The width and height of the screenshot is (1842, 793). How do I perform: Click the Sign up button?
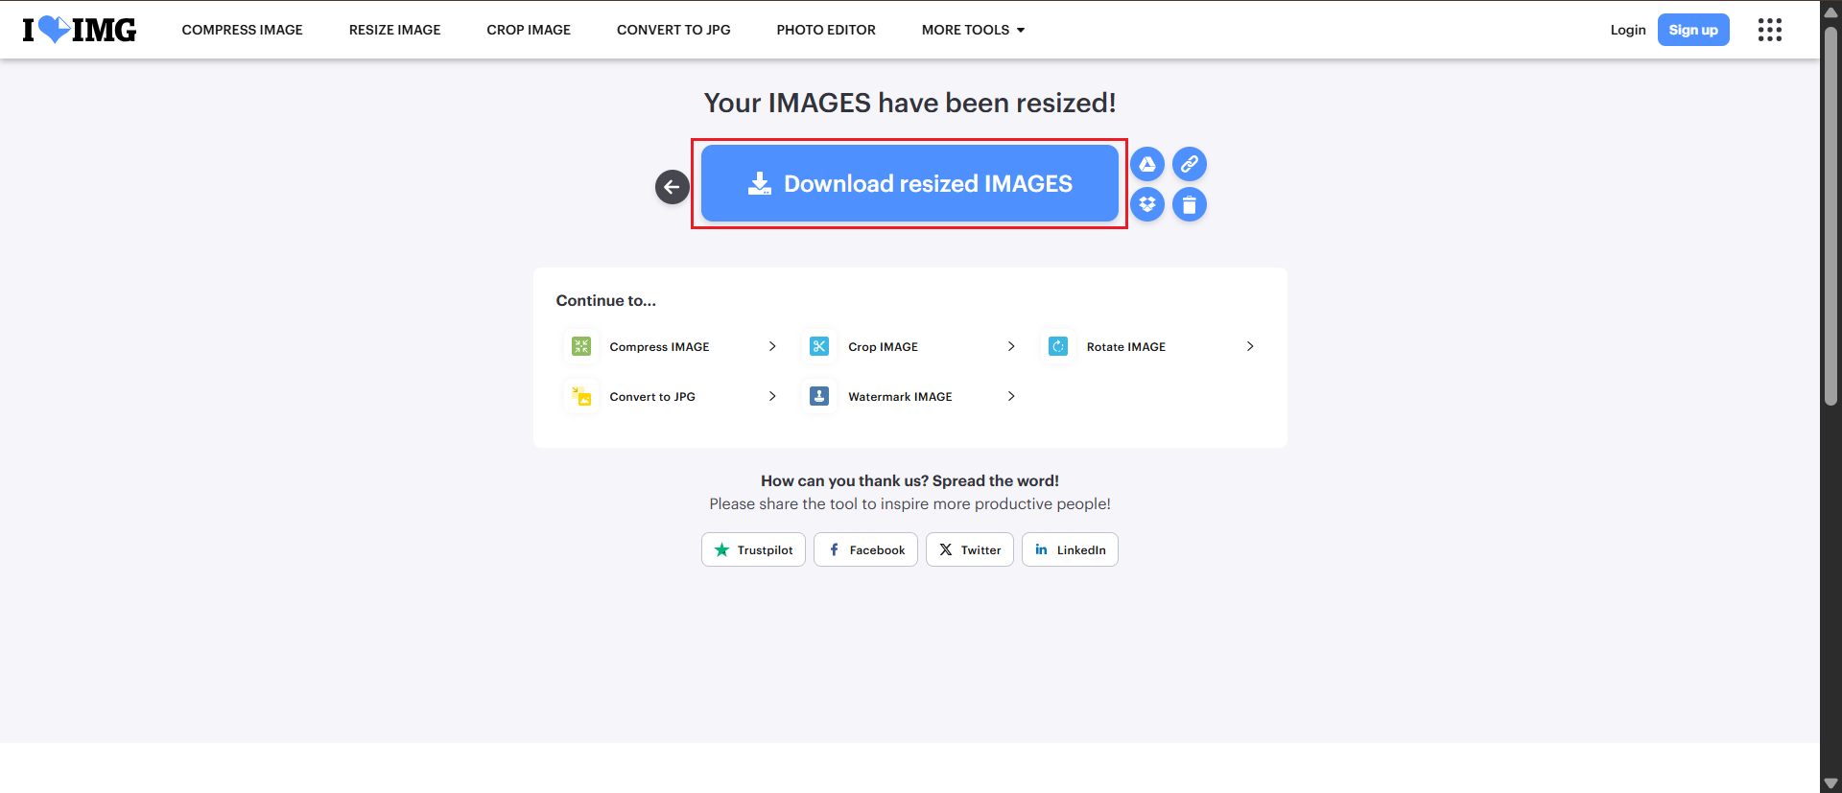click(x=1693, y=30)
